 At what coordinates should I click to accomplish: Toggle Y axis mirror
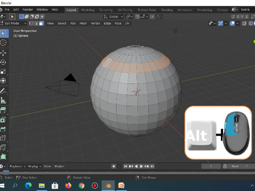[x=242, y=17]
